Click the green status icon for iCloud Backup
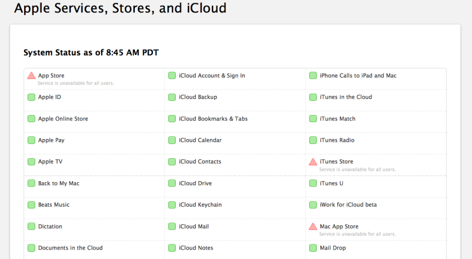The image size is (472, 259). pos(172,97)
